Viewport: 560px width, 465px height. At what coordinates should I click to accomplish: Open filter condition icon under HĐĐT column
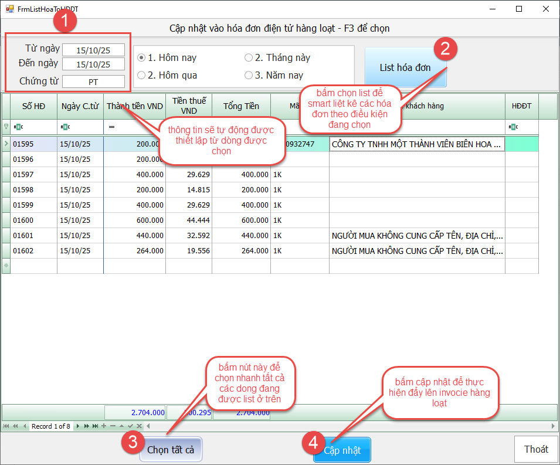513,127
